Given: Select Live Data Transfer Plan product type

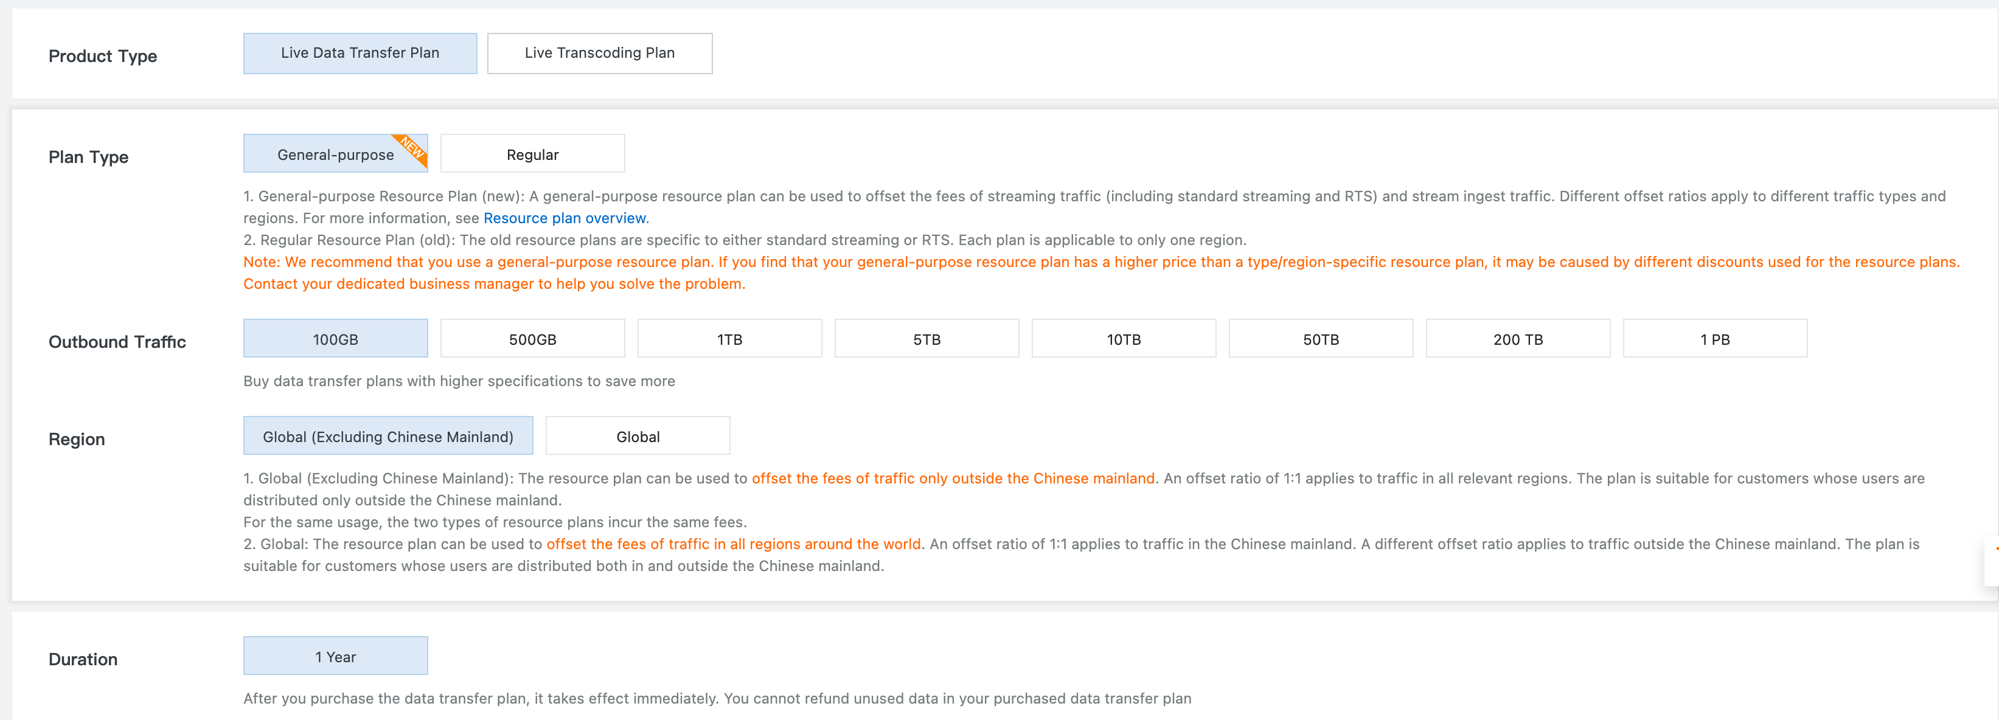Looking at the screenshot, I should pyautogui.click(x=360, y=53).
